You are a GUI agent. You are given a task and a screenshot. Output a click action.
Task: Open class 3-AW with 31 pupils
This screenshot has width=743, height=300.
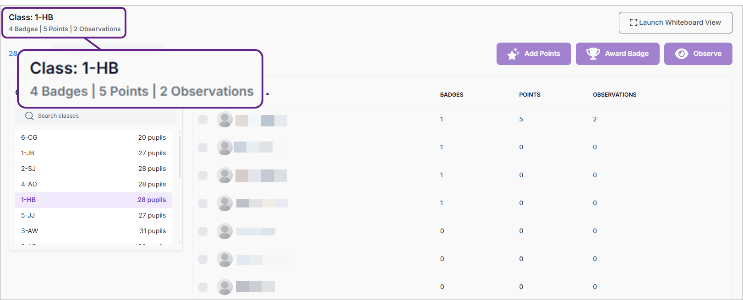93,231
